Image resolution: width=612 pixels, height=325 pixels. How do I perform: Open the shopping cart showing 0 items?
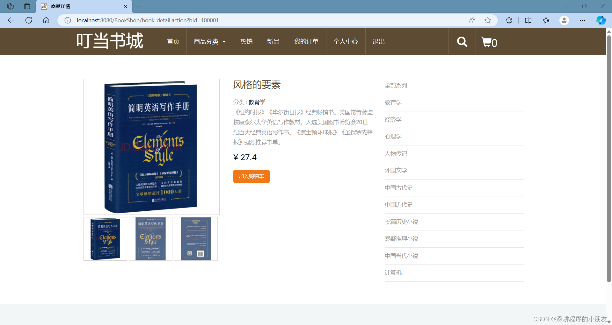[489, 42]
